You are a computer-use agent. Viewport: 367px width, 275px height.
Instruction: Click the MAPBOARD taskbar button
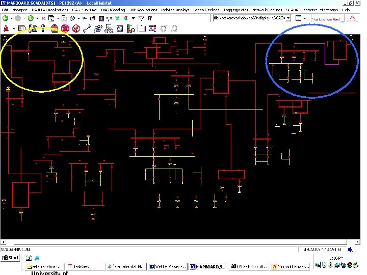point(208,266)
